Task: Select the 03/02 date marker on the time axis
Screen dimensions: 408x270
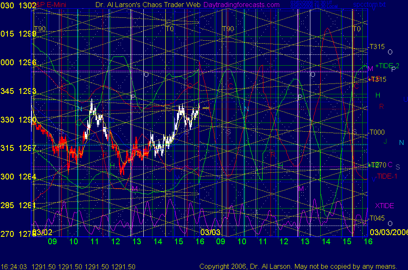Action: click(43, 232)
